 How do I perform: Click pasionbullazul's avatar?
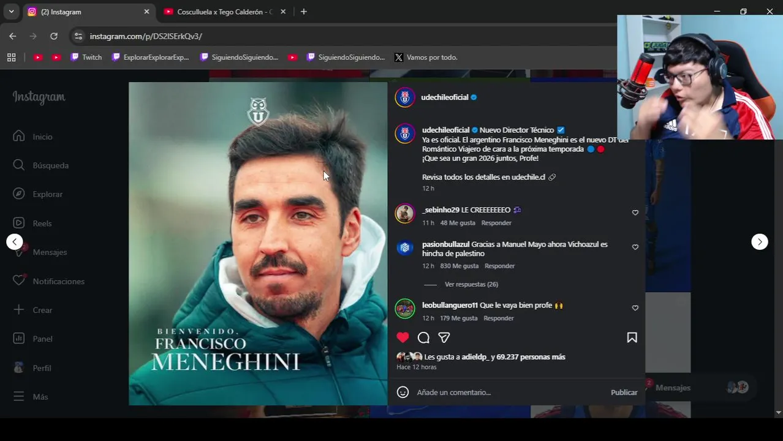coord(405,247)
